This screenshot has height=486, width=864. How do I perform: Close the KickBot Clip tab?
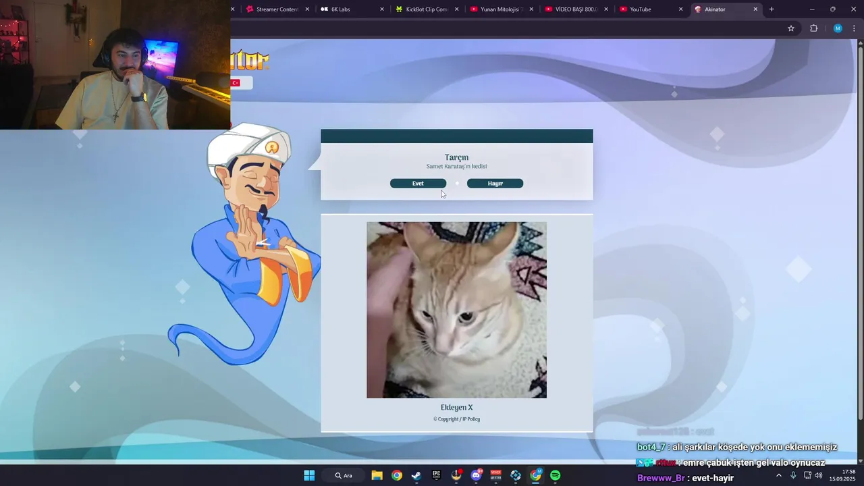pos(457,9)
